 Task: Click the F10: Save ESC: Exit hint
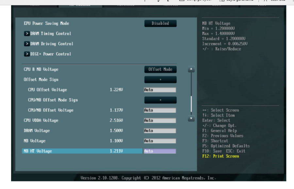point(224,151)
